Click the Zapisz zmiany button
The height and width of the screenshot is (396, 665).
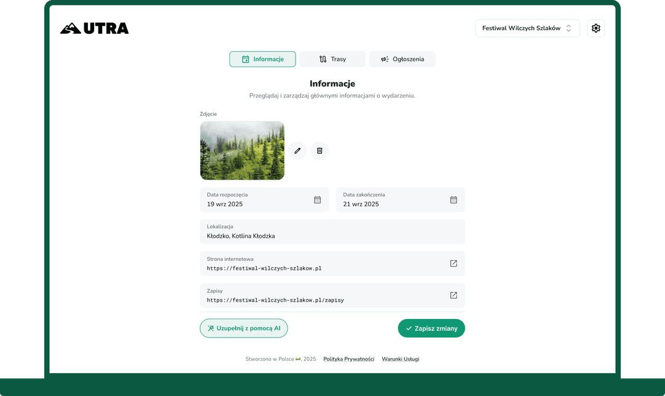(431, 328)
